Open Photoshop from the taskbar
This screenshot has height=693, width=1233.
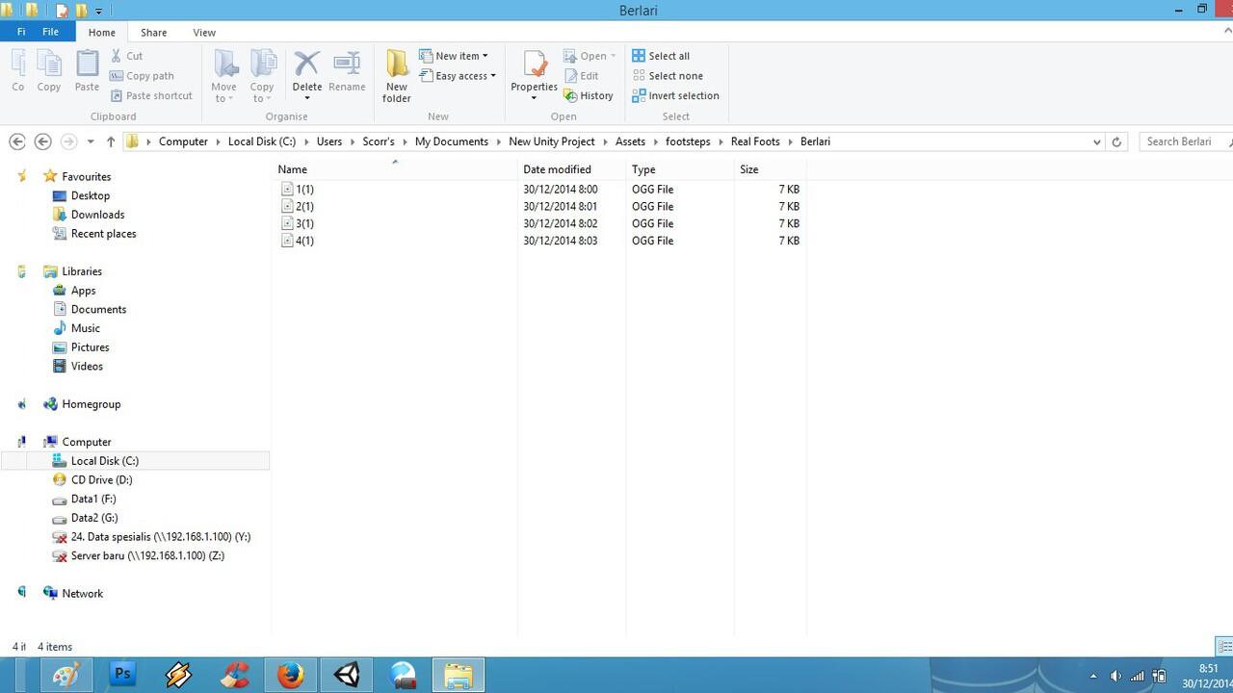[x=122, y=675]
